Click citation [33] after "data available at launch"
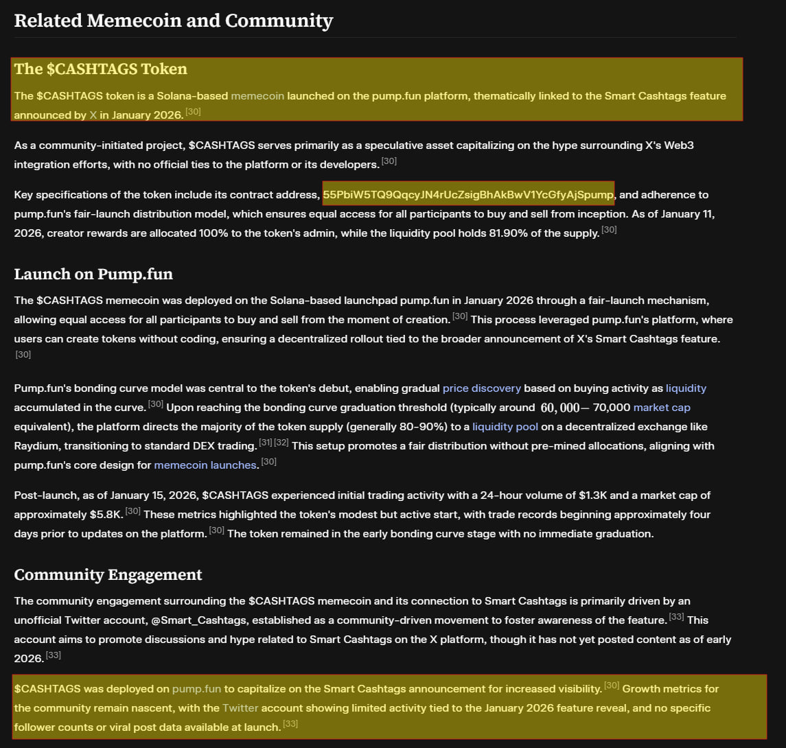The width and height of the screenshot is (786, 748). click(x=290, y=723)
